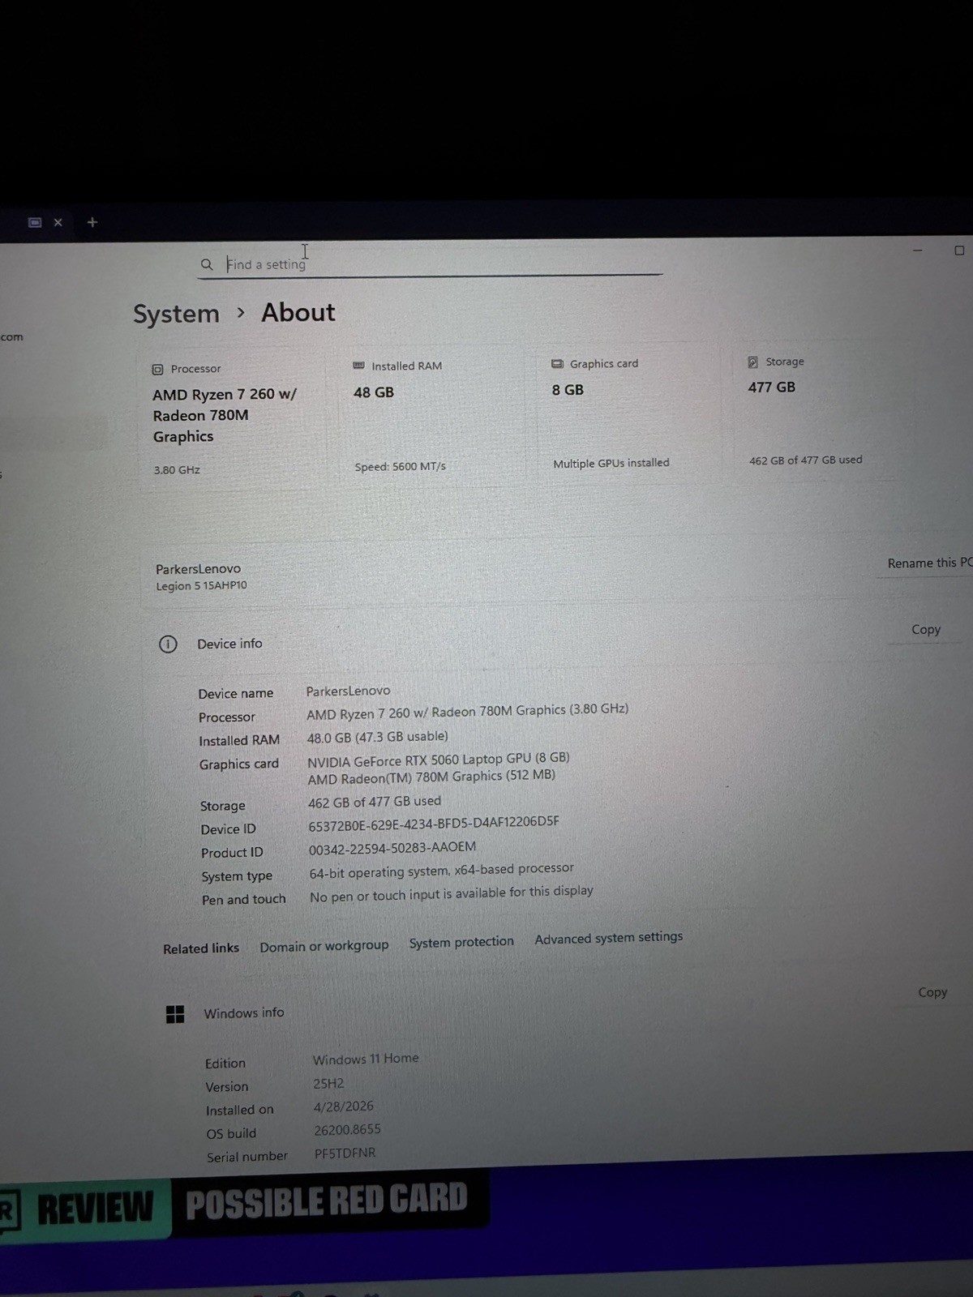Open Domain or workgroup link
973x1297 pixels.
point(324,946)
